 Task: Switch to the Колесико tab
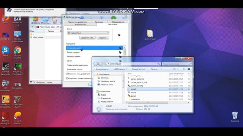pos(99,22)
